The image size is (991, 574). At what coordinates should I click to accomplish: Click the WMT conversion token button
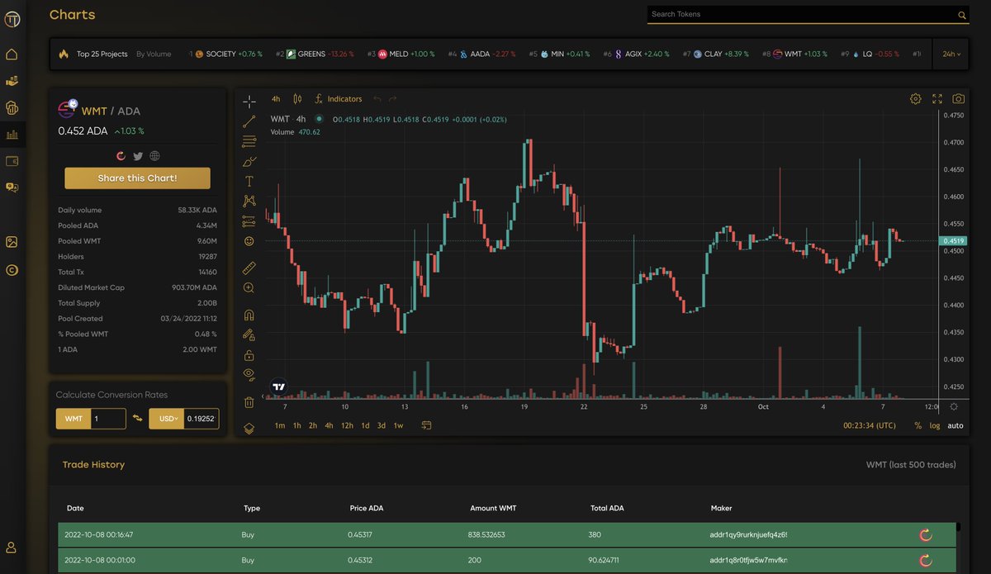coord(73,419)
